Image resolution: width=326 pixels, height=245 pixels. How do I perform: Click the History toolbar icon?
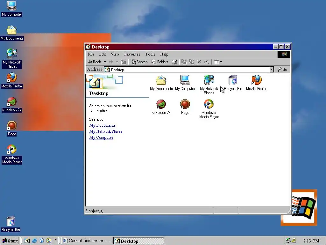coord(174,62)
